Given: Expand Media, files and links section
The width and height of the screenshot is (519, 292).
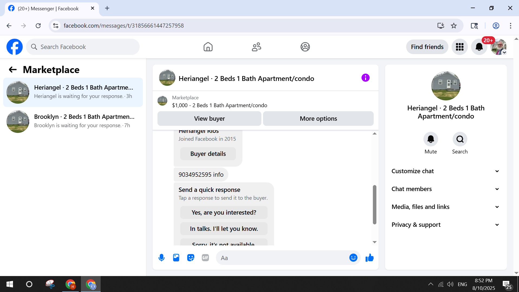Looking at the screenshot, I should point(445,207).
